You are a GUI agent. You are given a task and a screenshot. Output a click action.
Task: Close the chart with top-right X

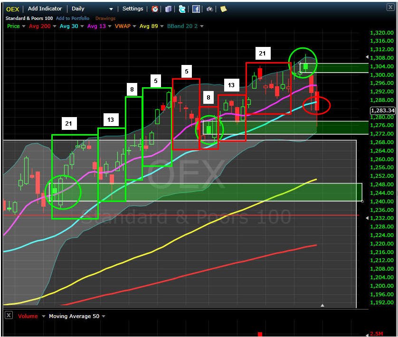pyautogui.click(x=390, y=7)
